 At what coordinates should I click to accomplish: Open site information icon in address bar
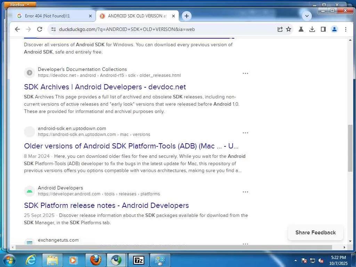click(54, 29)
